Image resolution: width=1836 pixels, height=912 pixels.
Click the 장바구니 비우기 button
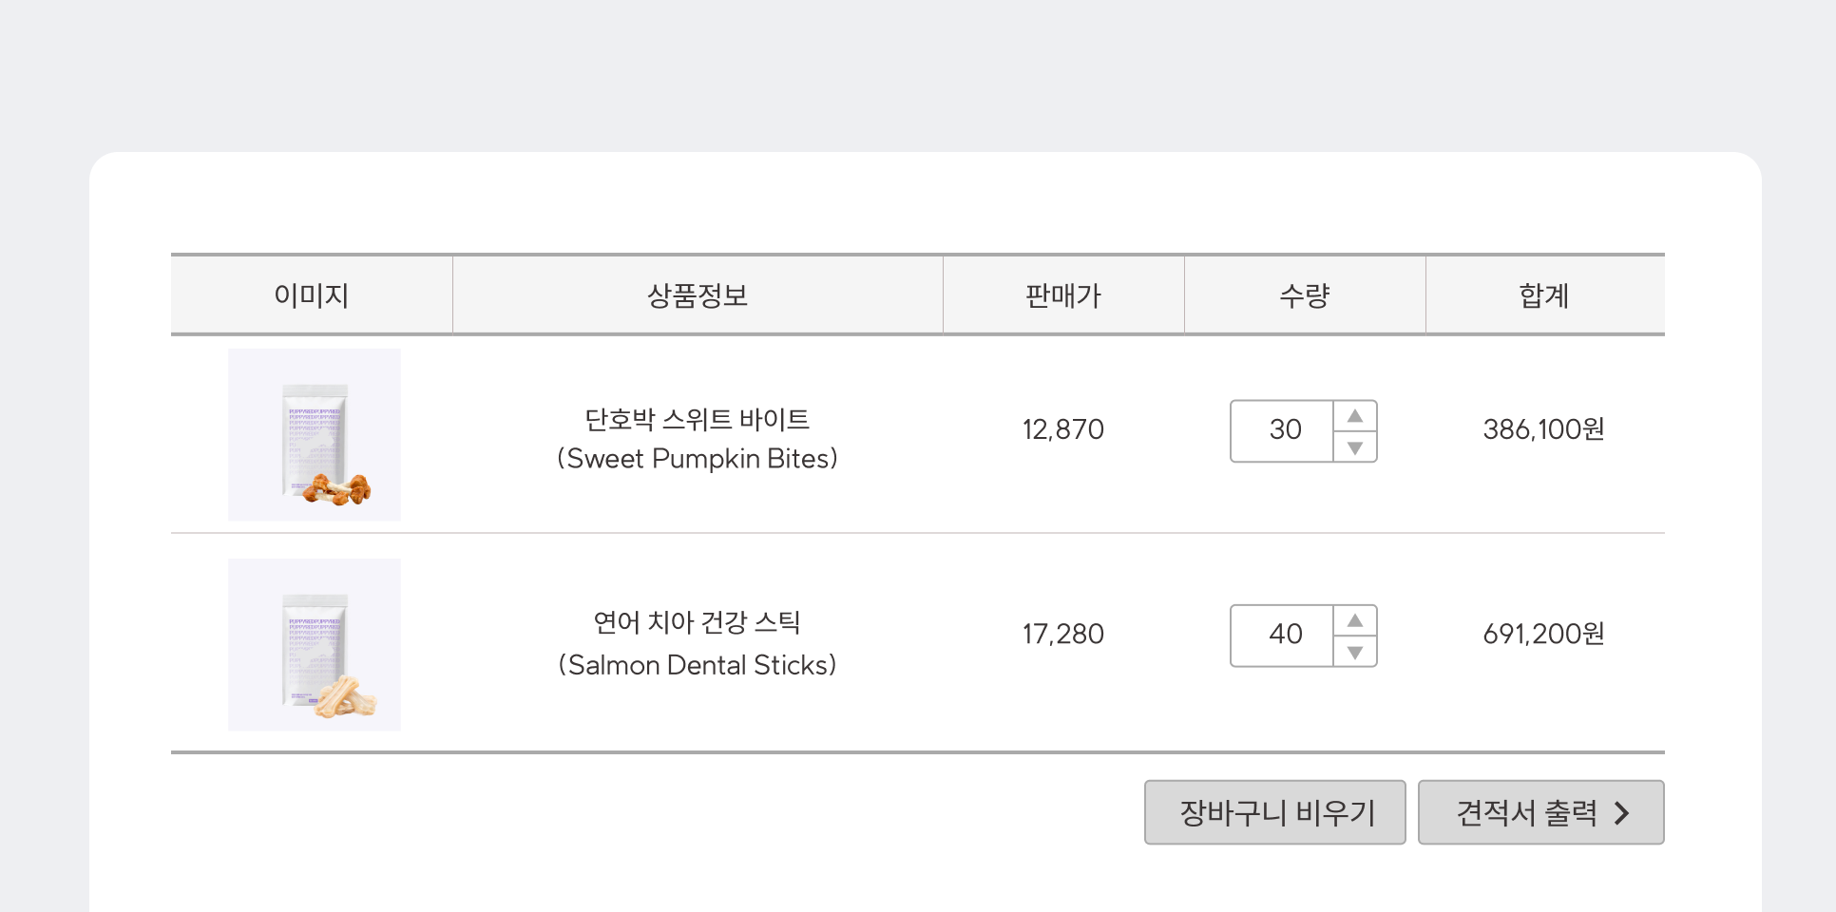click(x=1275, y=812)
